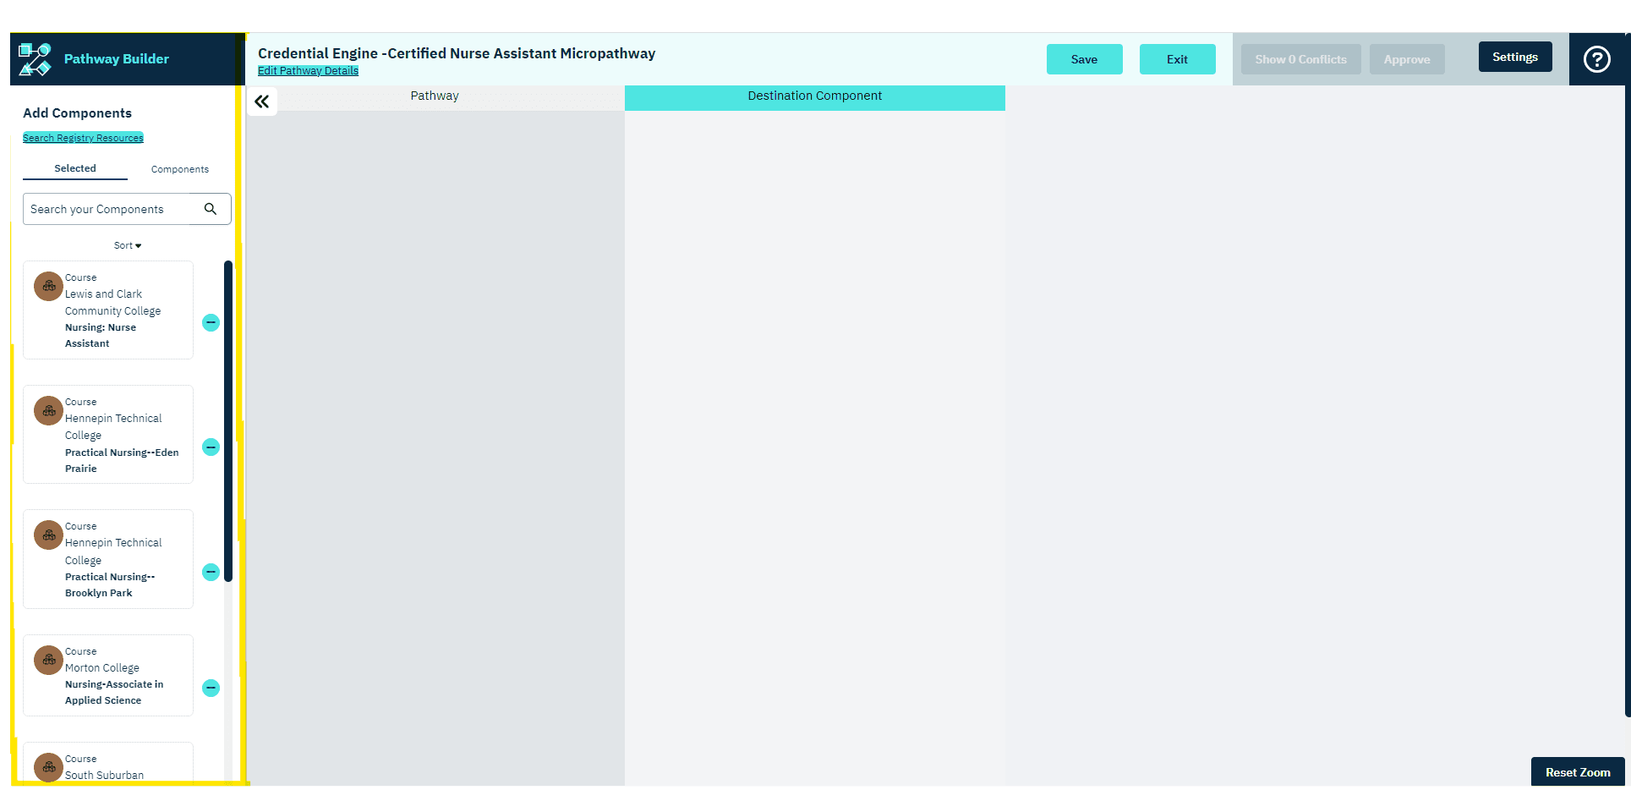Open the Settings panel
The width and height of the screenshot is (1631, 801).
pos(1514,56)
